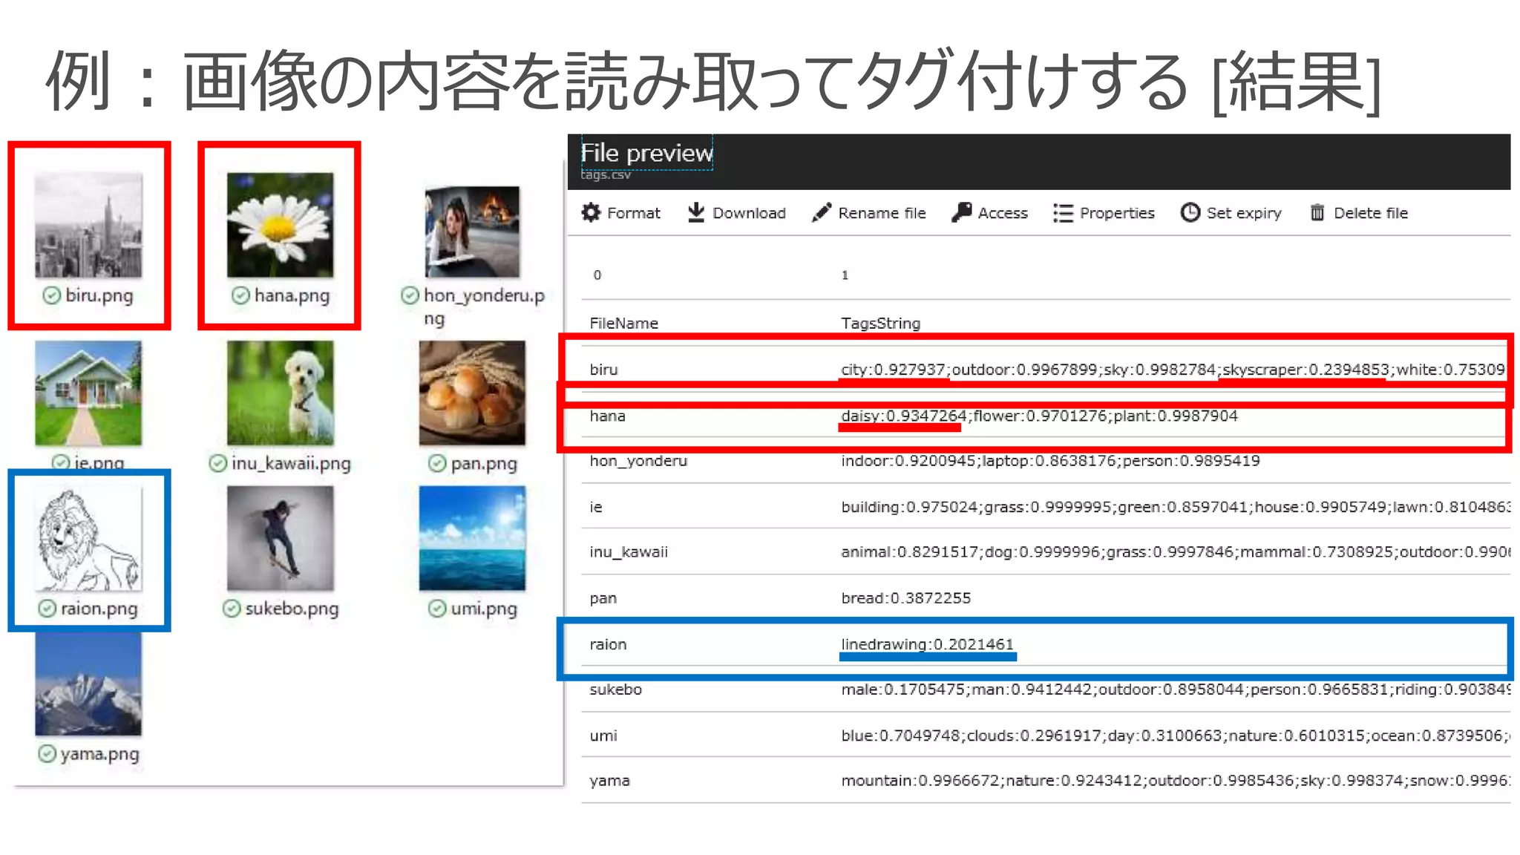
Task: Click the Format gear icon
Action: tap(591, 213)
